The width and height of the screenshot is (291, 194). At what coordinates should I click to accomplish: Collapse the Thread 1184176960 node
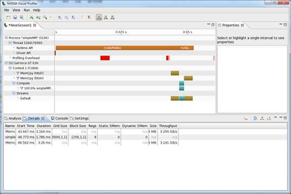[x=10, y=43]
